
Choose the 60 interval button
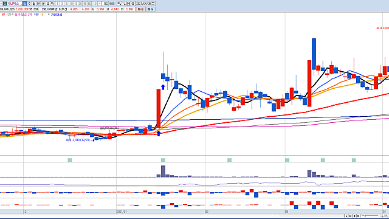[89, 4]
